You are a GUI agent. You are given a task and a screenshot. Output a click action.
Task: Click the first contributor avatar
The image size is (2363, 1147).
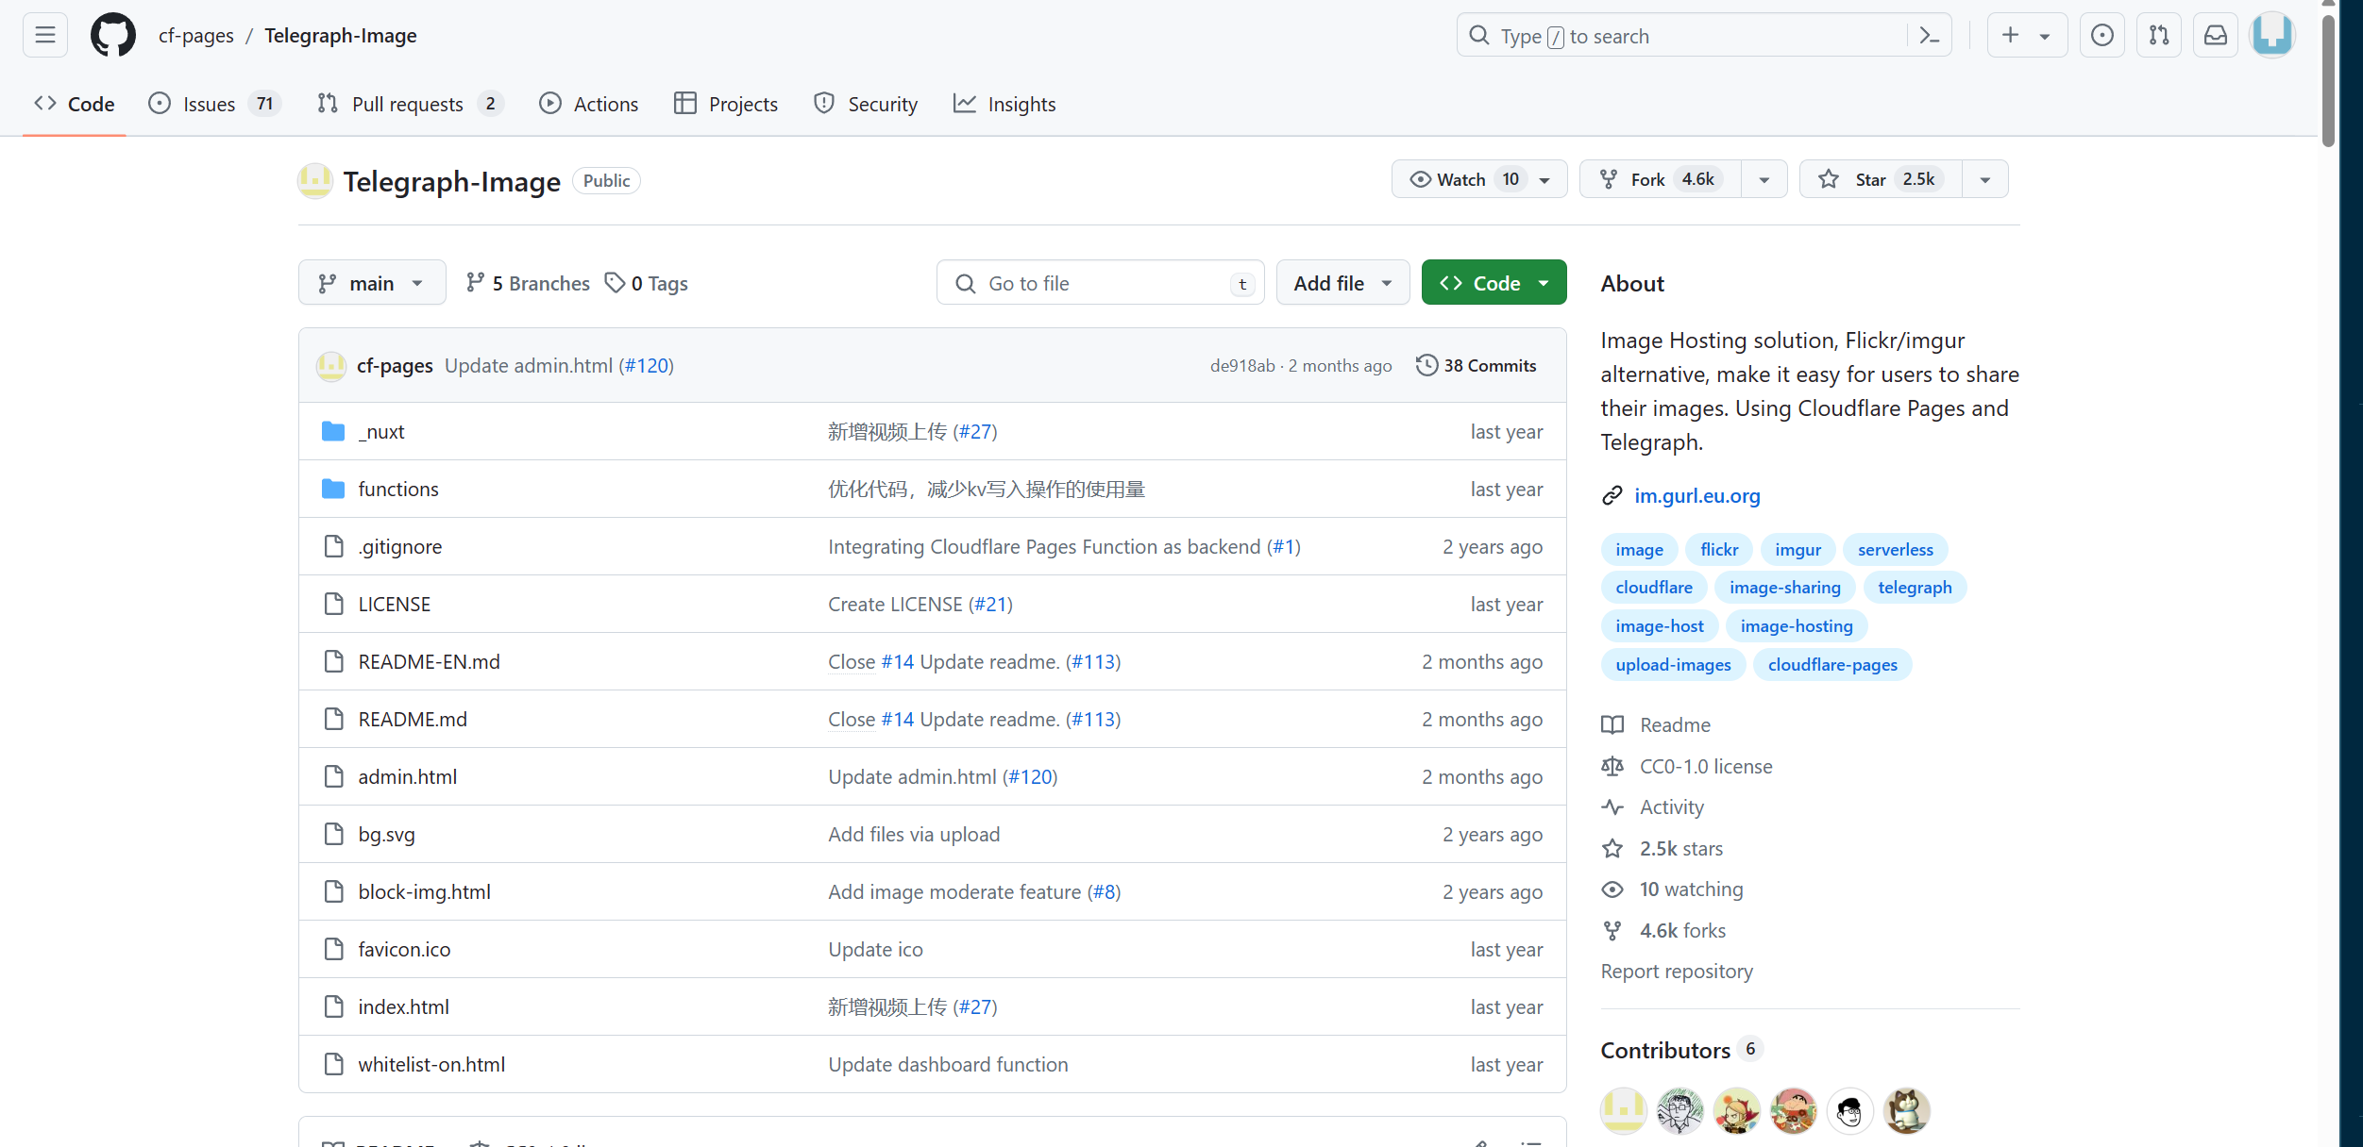click(1623, 1110)
